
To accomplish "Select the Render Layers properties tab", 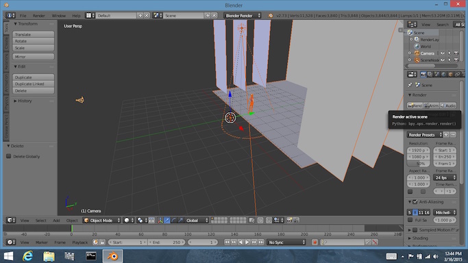I will pos(430,74).
